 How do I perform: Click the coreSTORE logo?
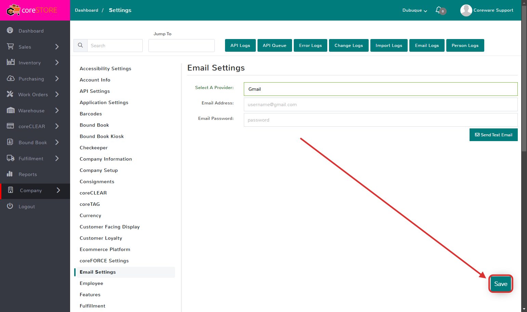point(32,10)
